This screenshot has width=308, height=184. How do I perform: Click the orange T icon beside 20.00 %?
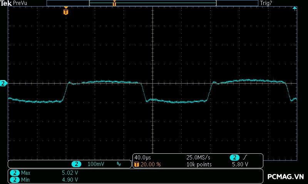click(x=137, y=164)
